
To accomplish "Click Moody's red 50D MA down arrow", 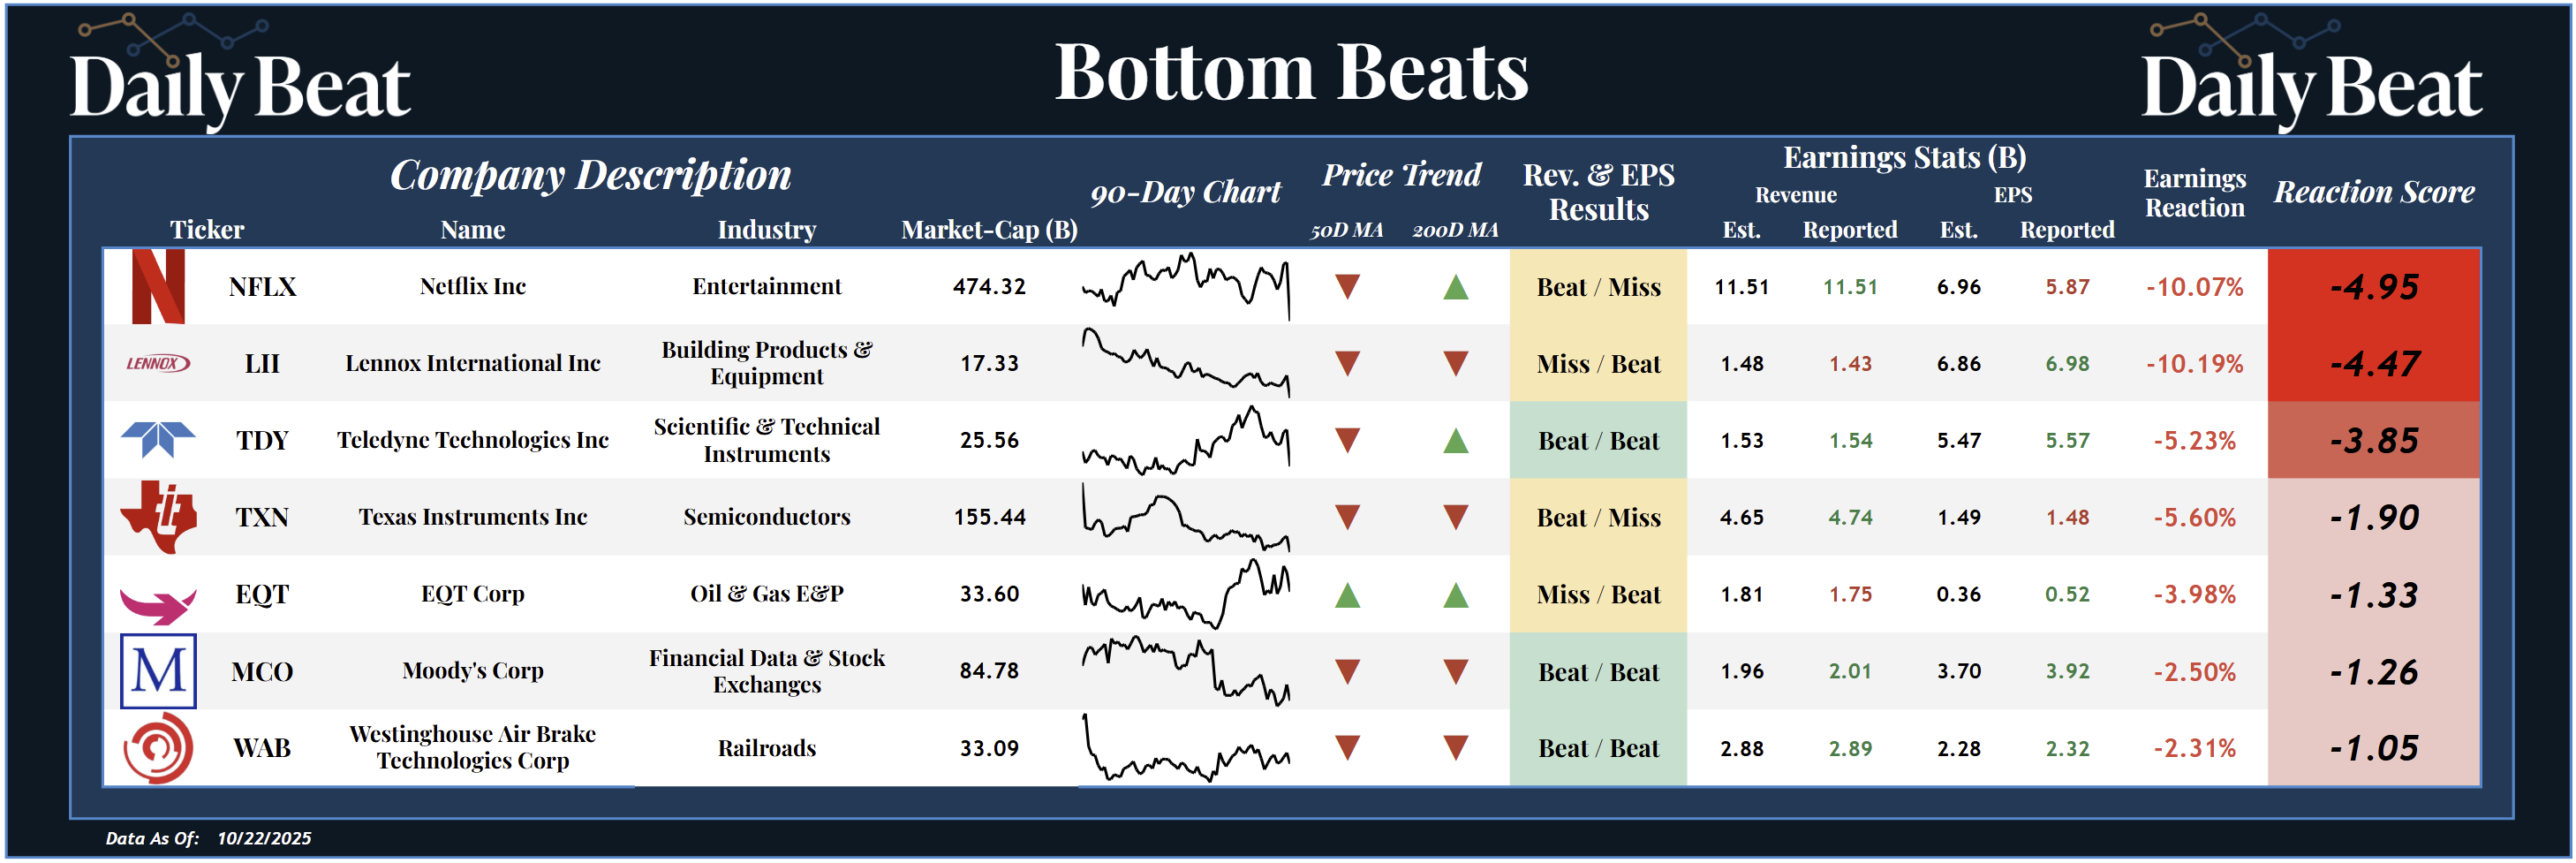I will tap(1347, 671).
